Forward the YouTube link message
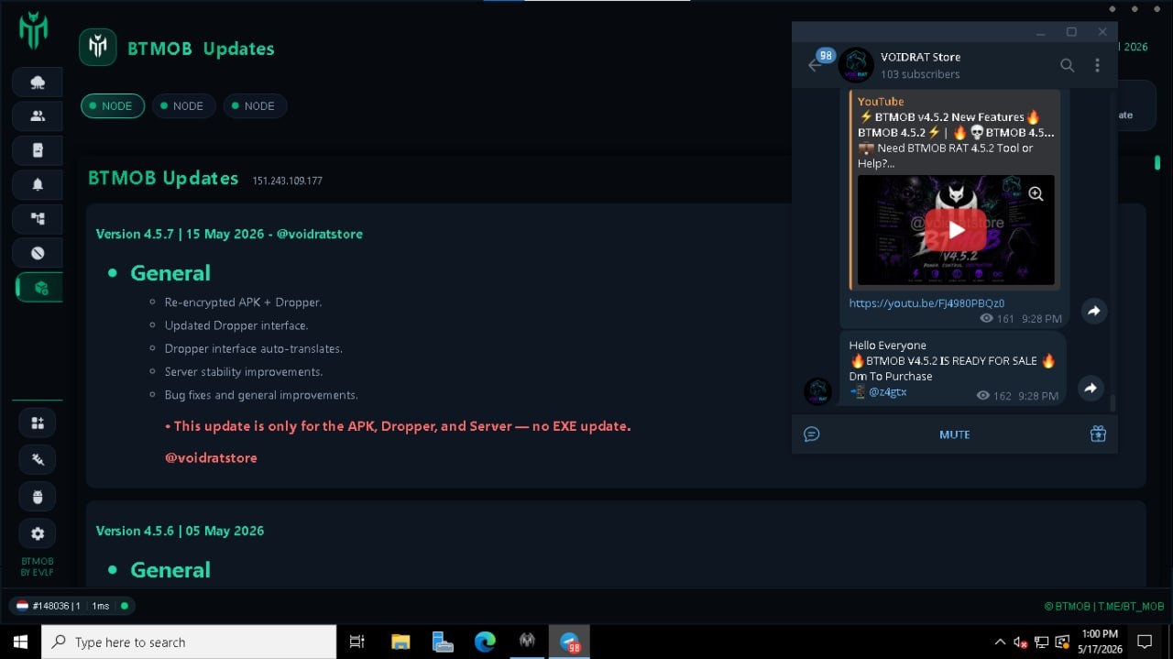 coord(1093,312)
